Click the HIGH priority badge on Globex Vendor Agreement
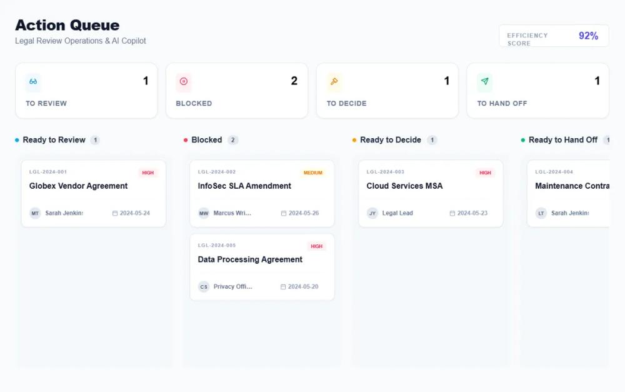The image size is (625, 392). pyautogui.click(x=148, y=173)
